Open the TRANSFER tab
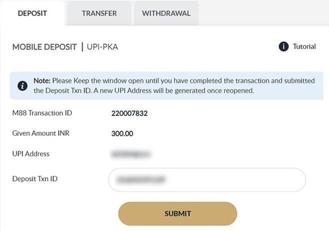 coord(99,13)
